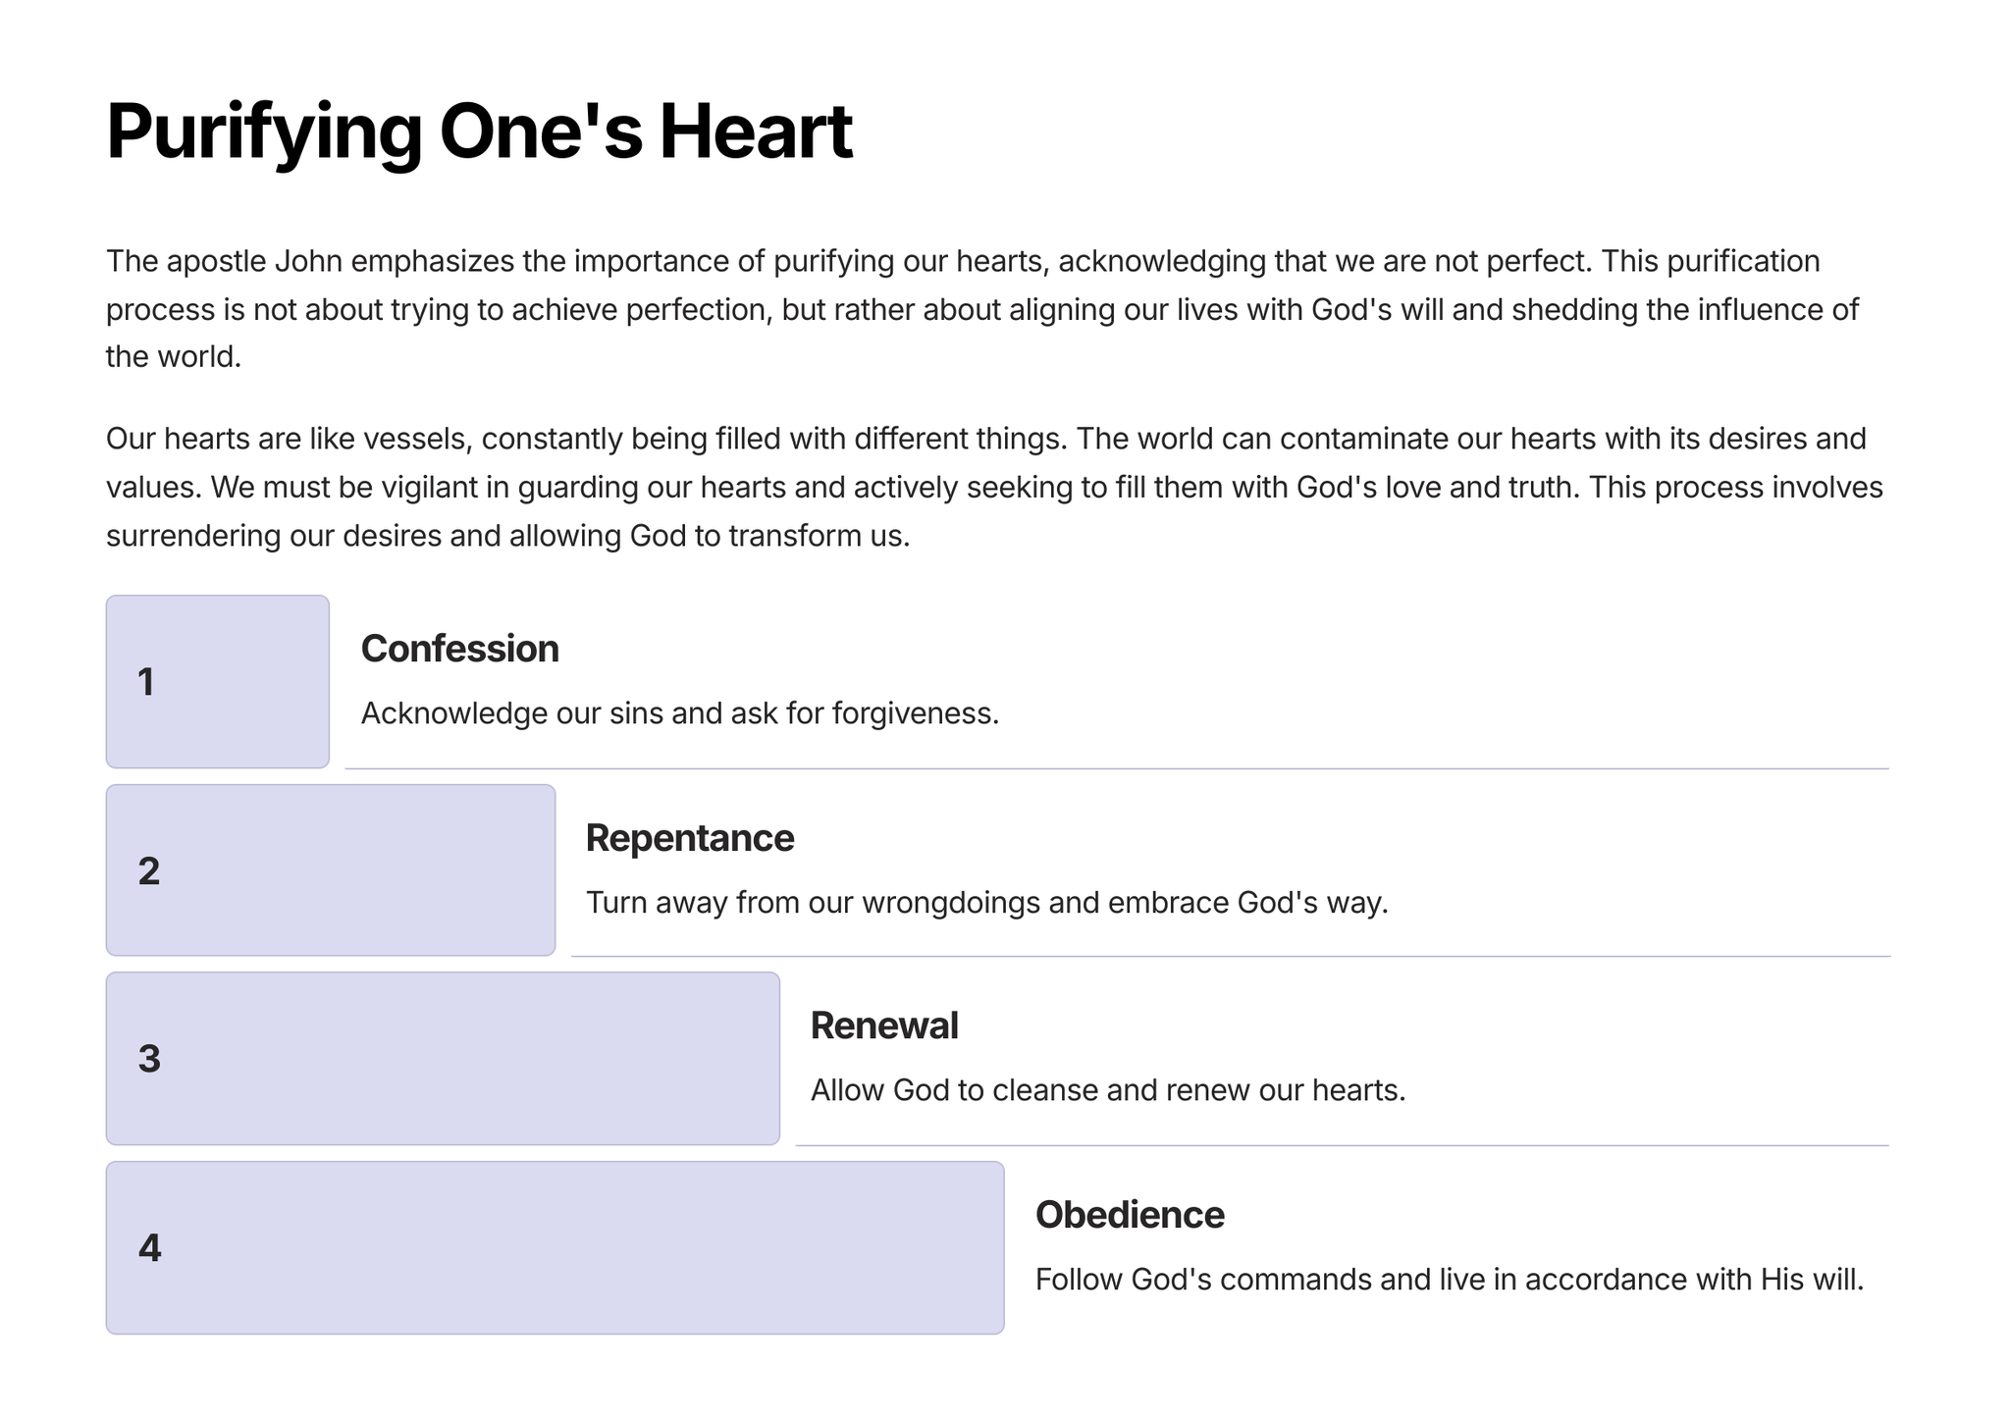Select the "Obedience" heading
The height and width of the screenshot is (1417, 2010).
(x=1129, y=1215)
